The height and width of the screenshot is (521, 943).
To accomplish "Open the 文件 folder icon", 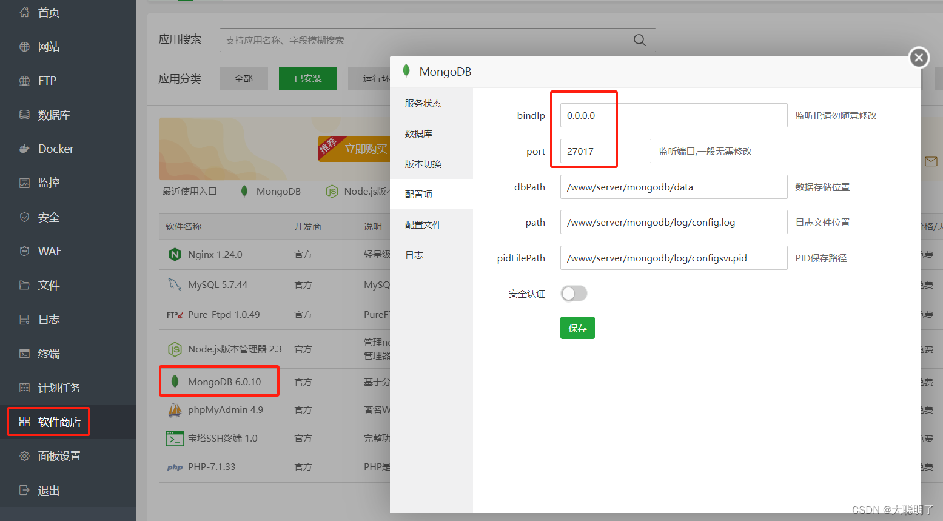I will (x=24, y=285).
